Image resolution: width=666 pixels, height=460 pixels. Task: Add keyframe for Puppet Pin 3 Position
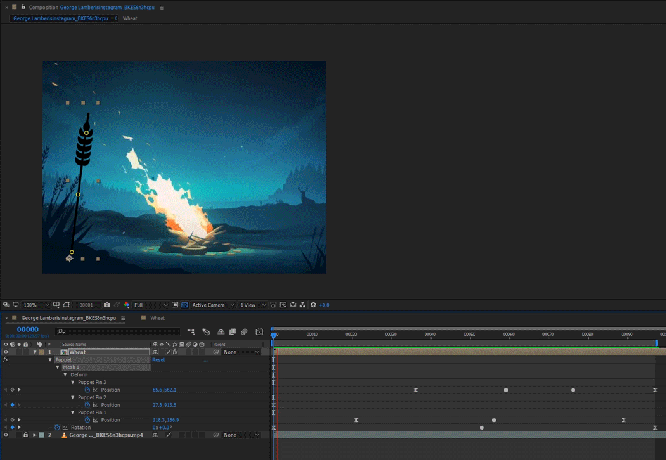tap(12, 390)
